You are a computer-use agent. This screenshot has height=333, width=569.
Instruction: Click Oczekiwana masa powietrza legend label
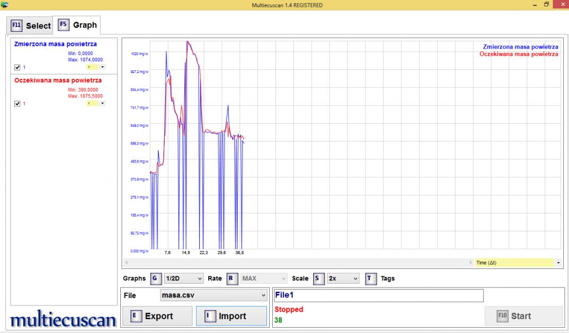coord(519,54)
